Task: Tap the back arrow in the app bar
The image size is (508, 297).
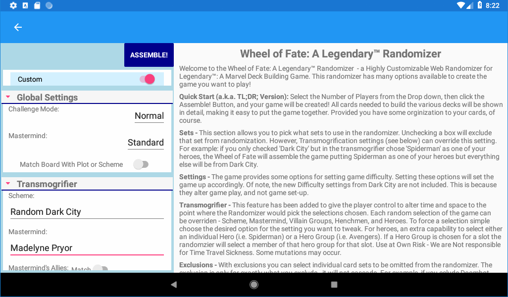Action: 18,27
